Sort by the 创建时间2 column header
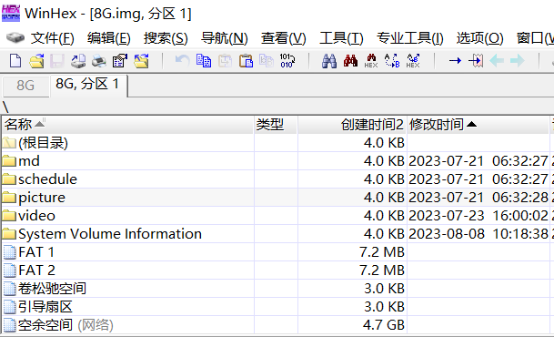554x337 pixels. pos(353,125)
